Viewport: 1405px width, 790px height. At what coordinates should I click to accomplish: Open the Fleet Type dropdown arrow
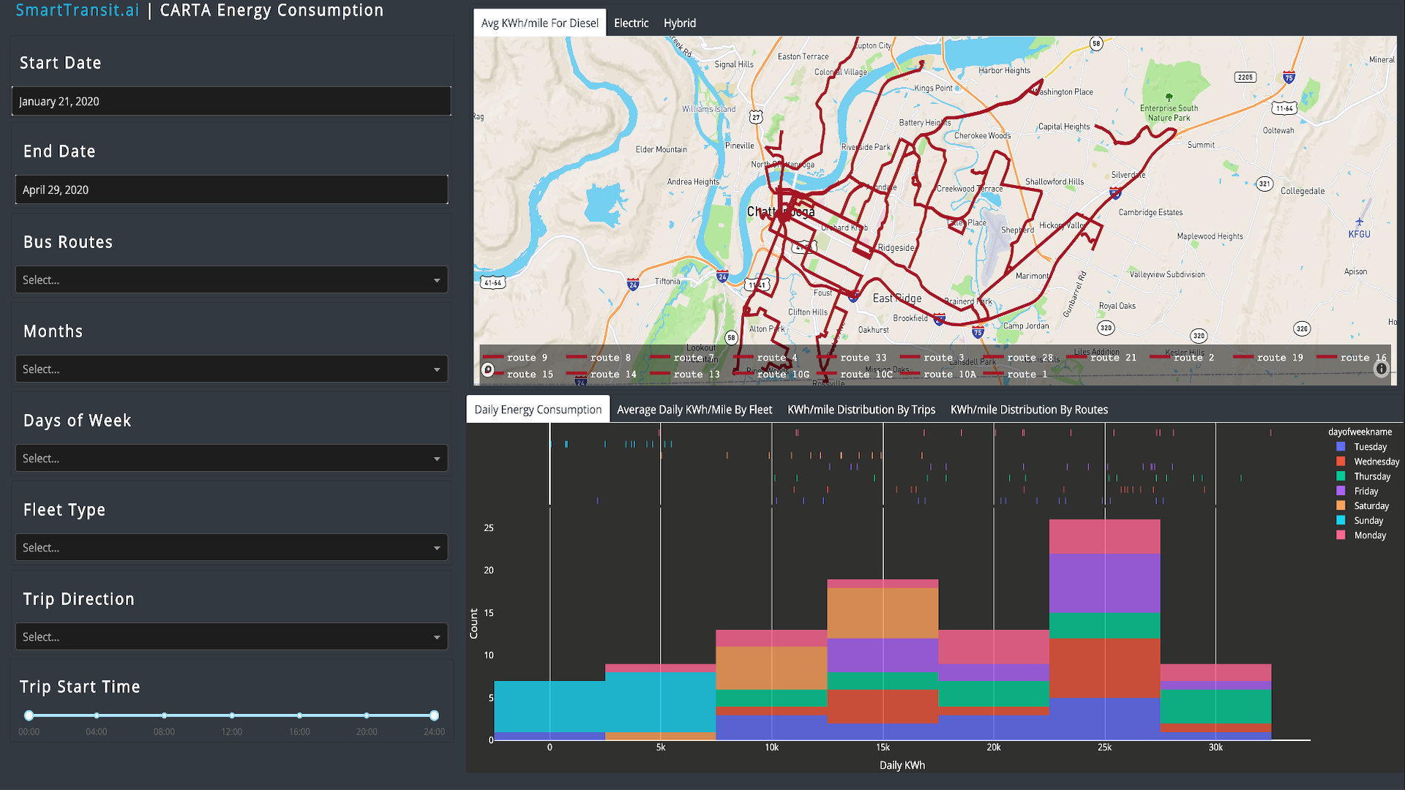437,548
